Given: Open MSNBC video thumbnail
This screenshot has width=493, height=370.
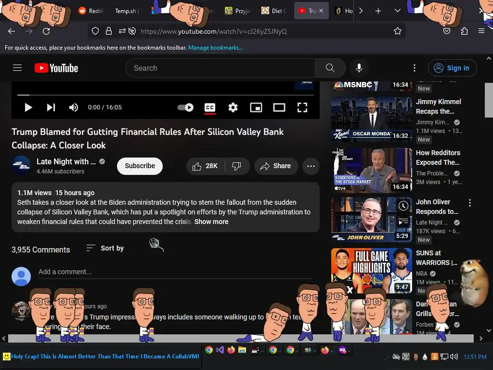Looking at the screenshot, I should (371, 86).
